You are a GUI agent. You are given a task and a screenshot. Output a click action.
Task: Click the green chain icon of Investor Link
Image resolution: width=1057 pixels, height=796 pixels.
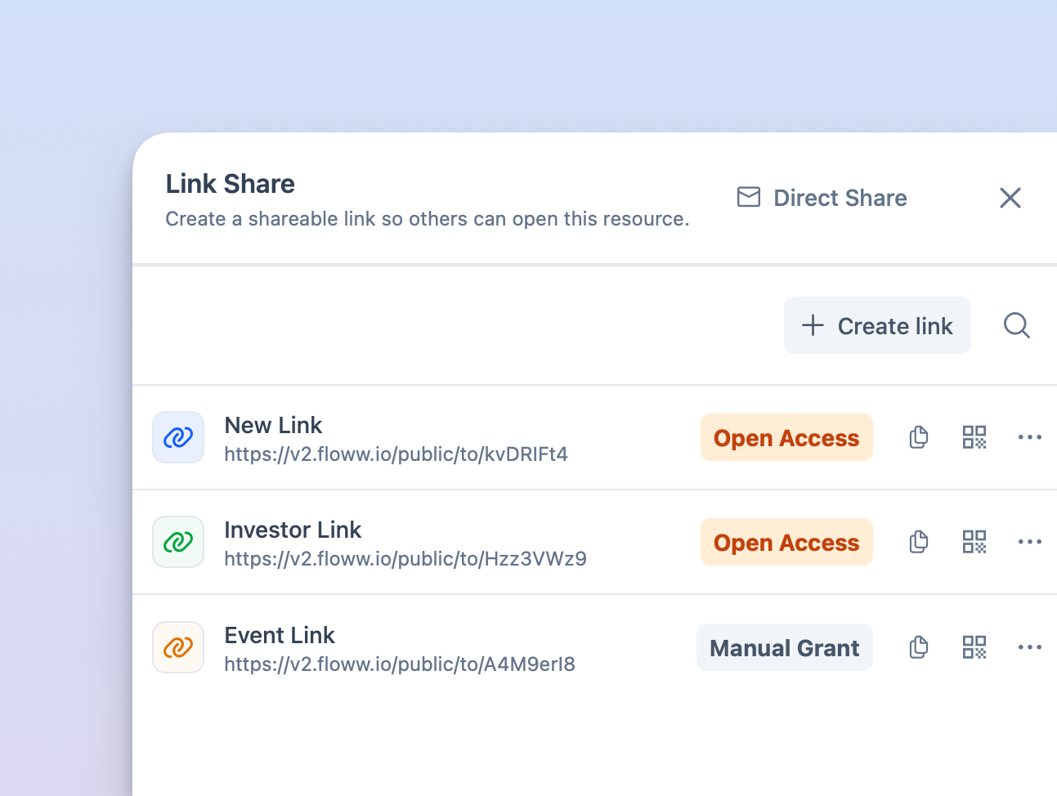pyautogui.click(x=178, y=542)
